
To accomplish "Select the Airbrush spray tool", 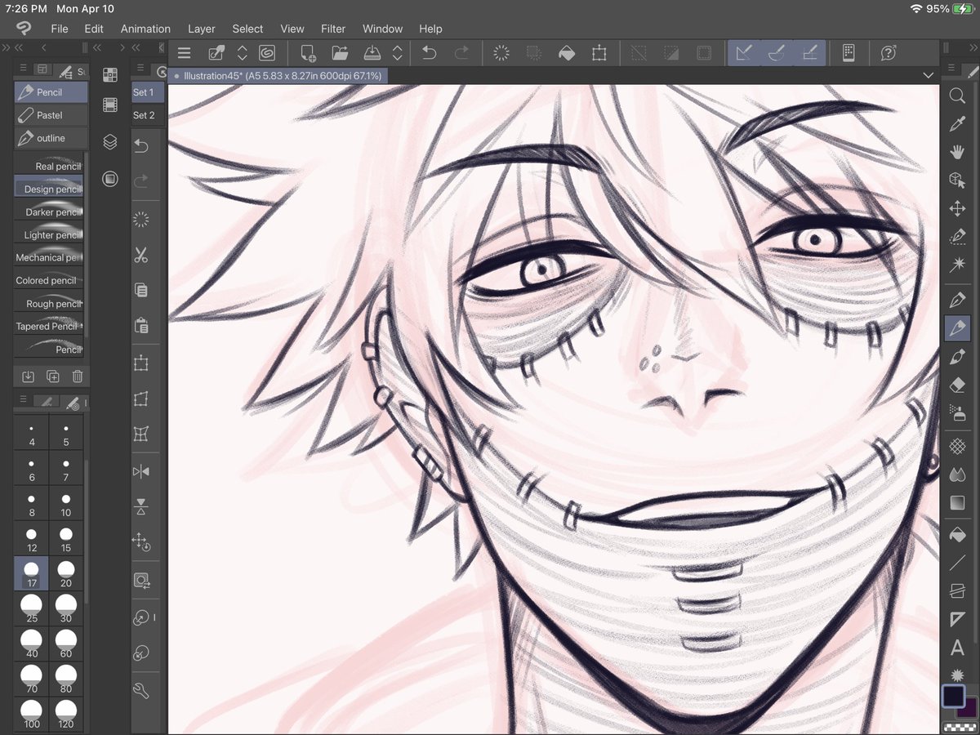I will pos(957,412).
